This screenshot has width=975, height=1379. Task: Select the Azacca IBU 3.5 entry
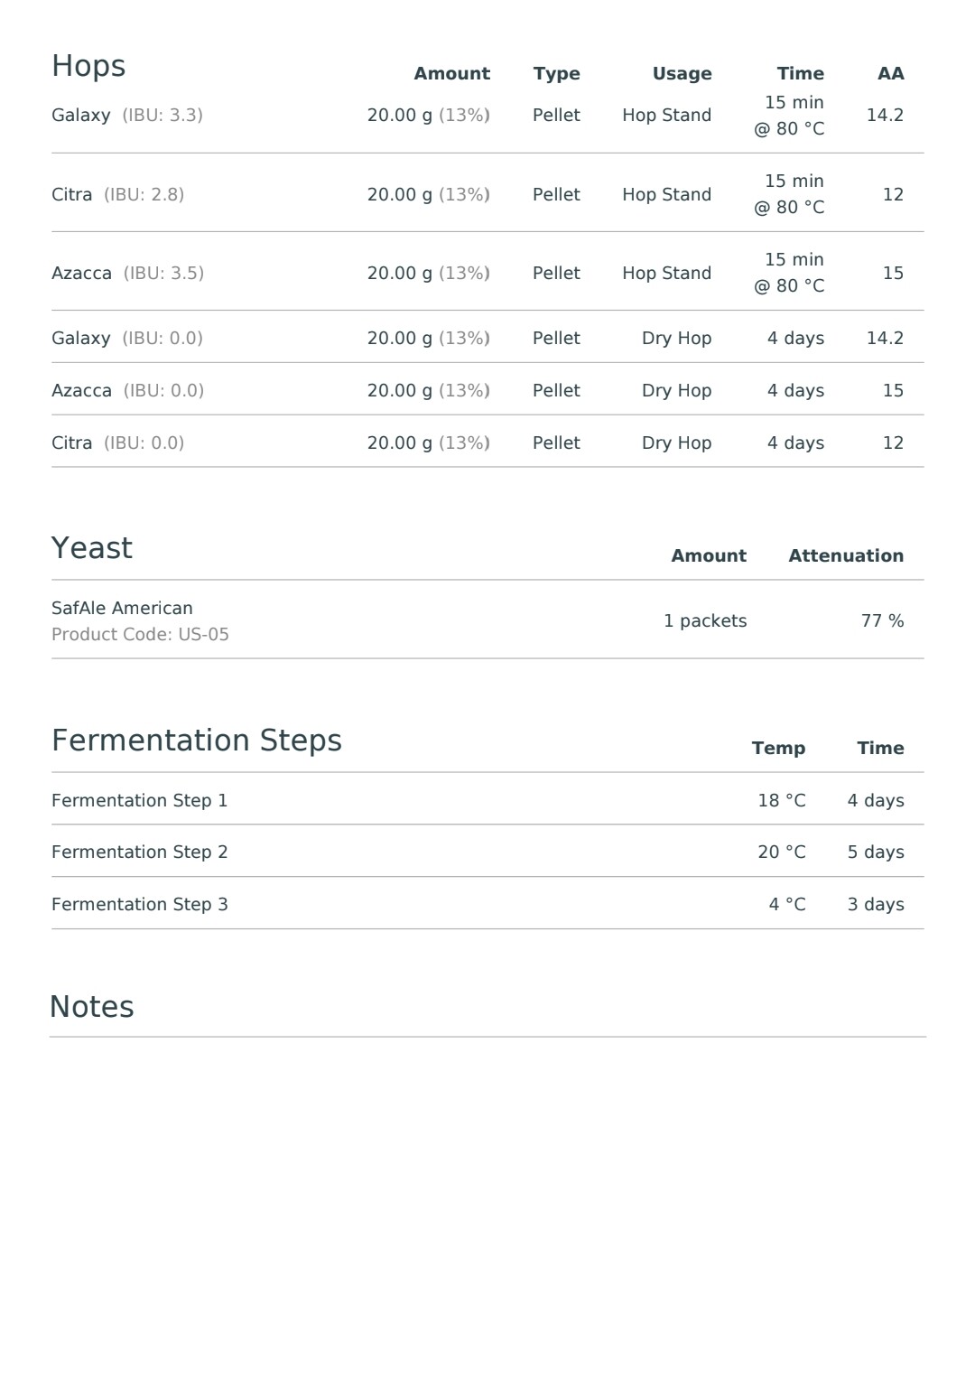tap(487, 273)
